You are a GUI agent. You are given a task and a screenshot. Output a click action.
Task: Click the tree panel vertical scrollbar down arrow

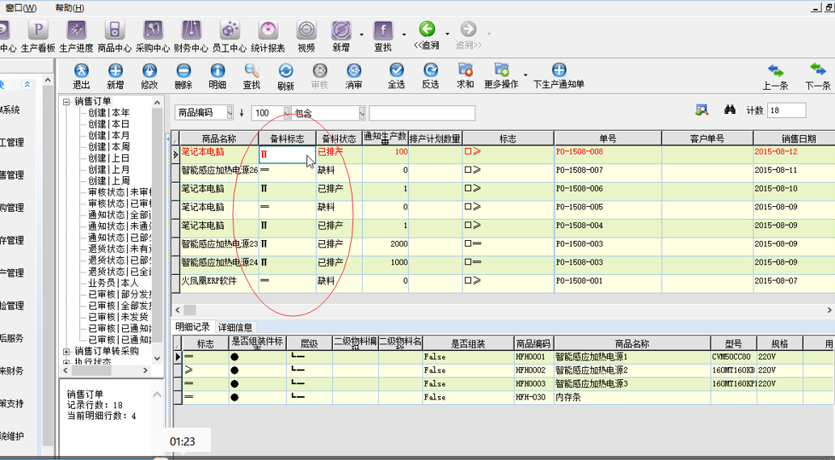157,358
